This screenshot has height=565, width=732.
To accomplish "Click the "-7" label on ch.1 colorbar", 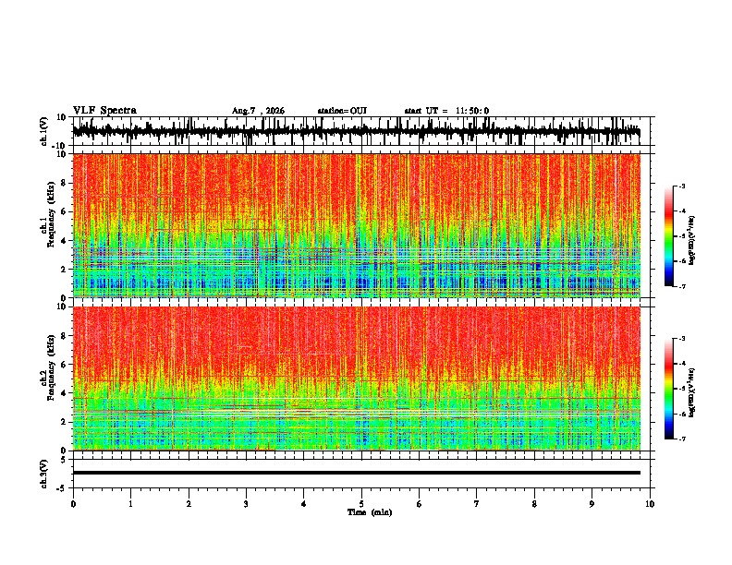I will [x=681, y=287].
